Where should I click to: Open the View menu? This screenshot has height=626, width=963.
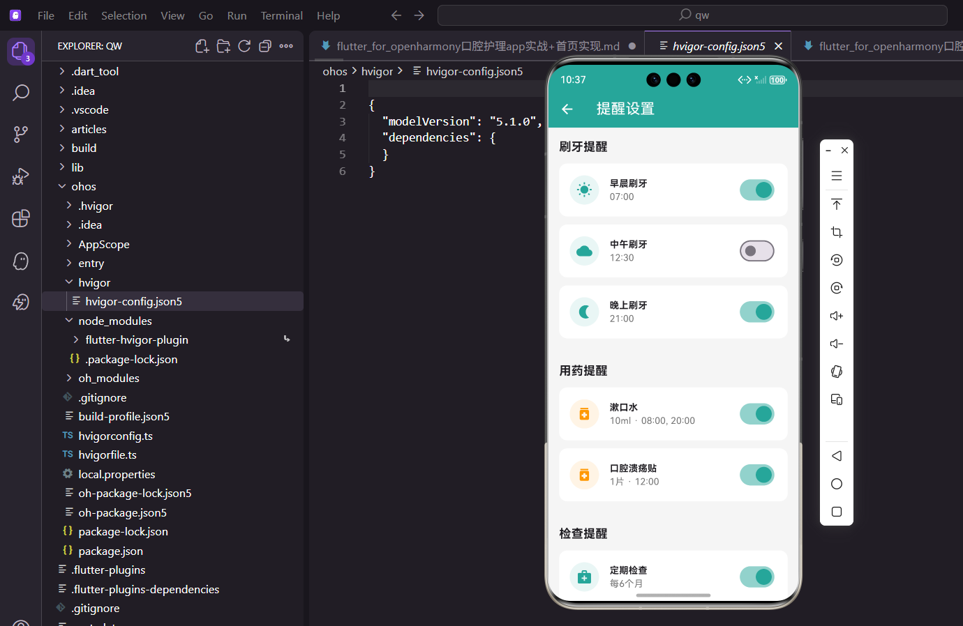[172, 15]
